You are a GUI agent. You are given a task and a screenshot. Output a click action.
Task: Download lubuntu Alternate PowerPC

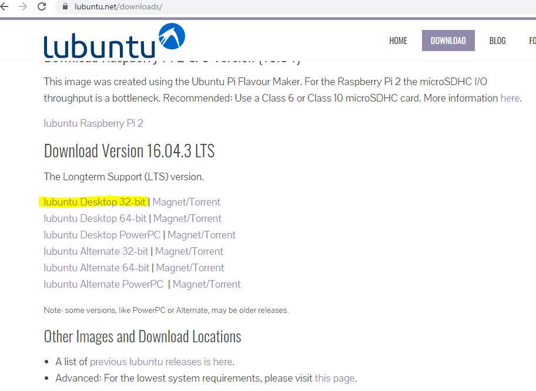(x=103, y=284)
